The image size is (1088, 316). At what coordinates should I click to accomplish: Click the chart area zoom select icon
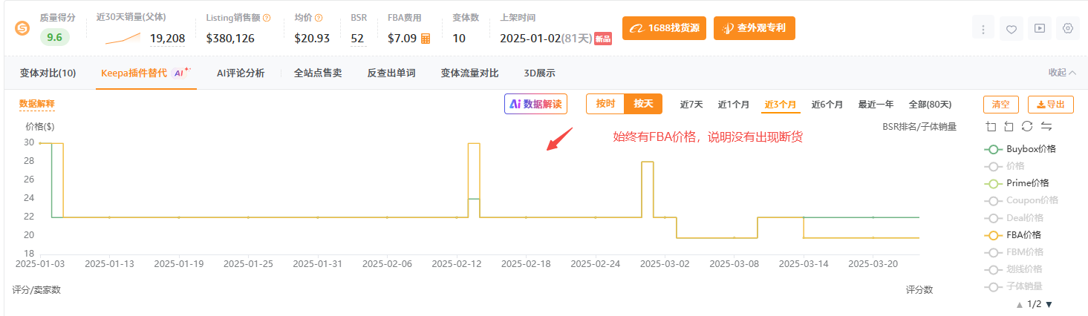991,126
